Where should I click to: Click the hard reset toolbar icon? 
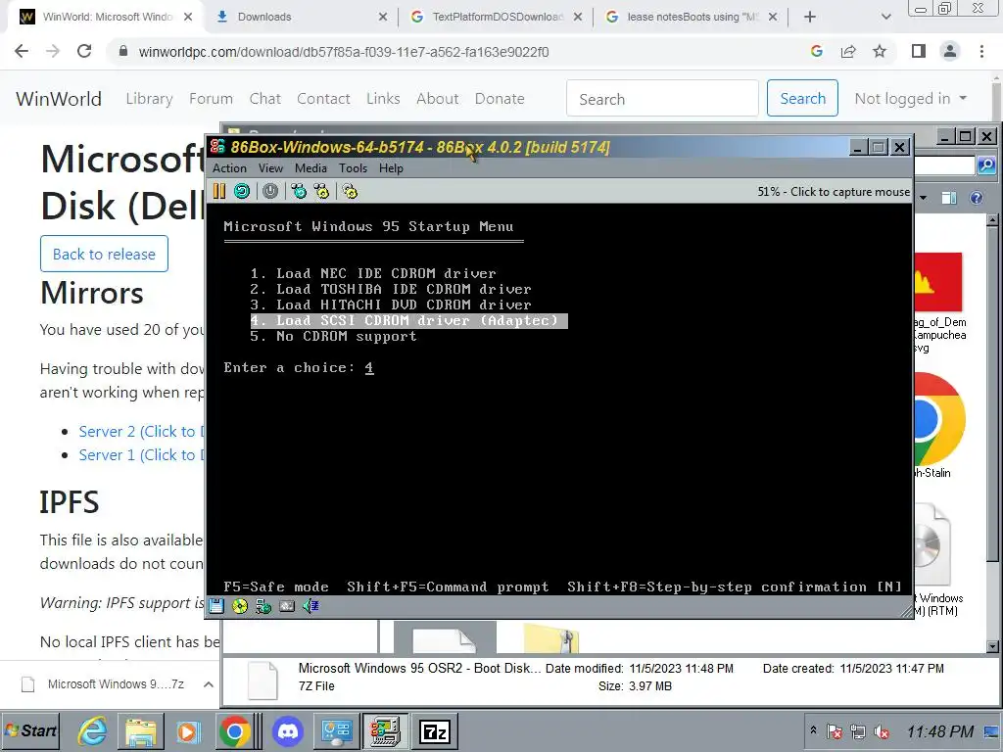242,191
